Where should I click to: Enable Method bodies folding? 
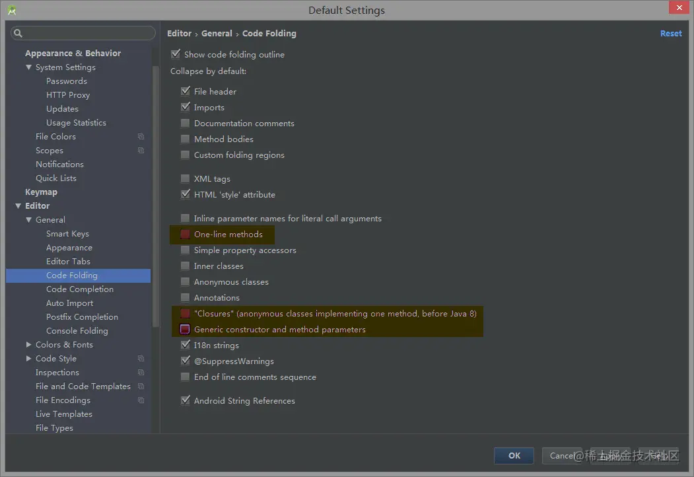[185, 139]
